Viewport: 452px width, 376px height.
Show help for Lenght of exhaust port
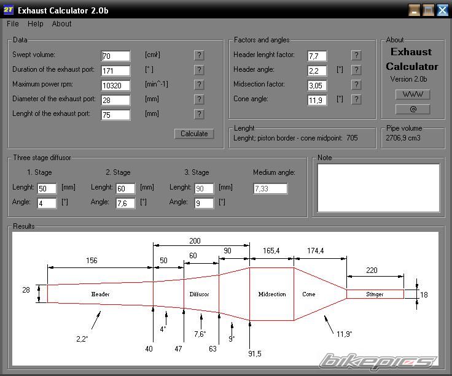tap(199, 114)
